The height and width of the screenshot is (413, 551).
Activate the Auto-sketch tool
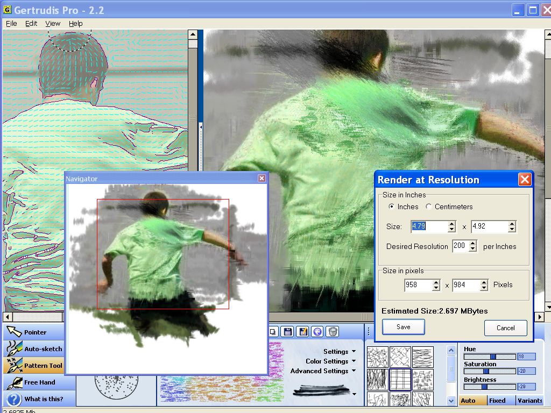(35, 349)
